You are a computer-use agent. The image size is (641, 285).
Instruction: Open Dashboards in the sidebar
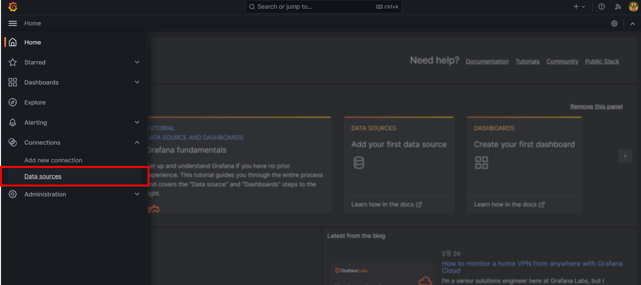coord(42,82)
